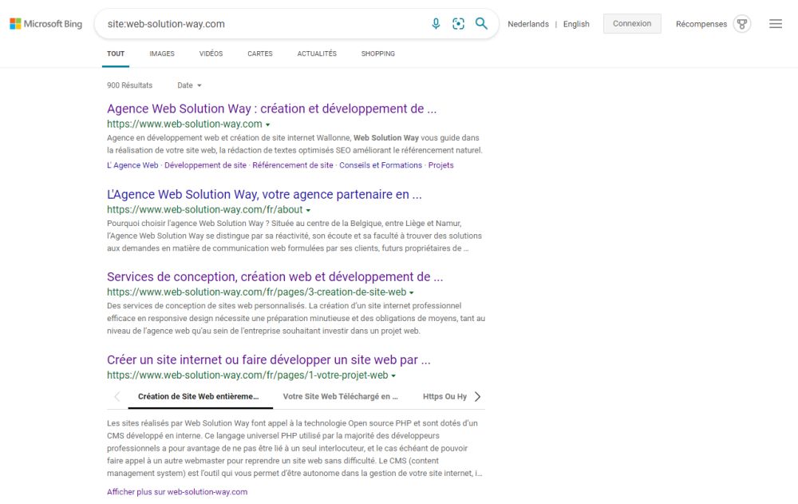Open 'Développement de site' sitelink

(x=205, y=165)
